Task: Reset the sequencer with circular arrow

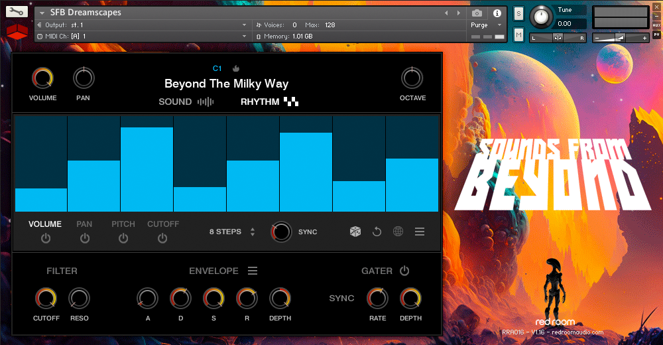Action: click(x=377, y=232)
